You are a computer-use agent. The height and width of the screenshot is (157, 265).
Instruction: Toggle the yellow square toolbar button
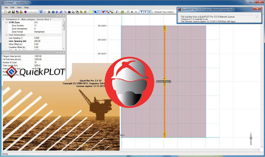click(x=91, y=12)
